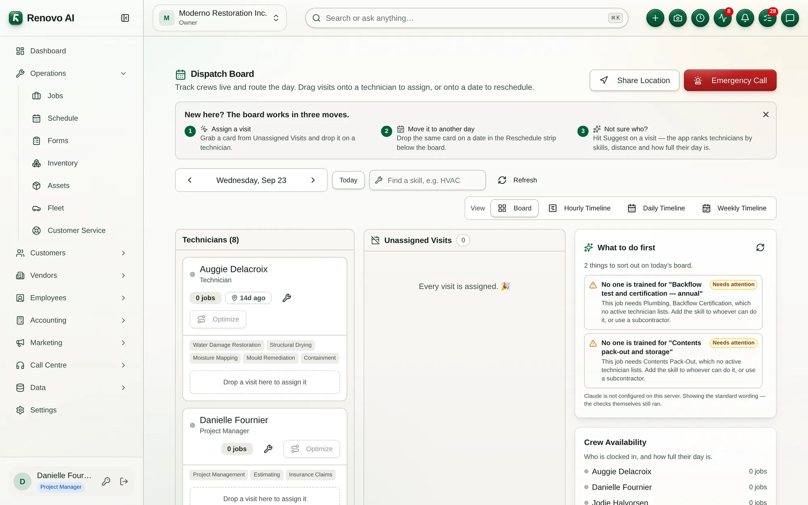Open Settings in the sidebar
The image size is (808, 505).
point(71,410)
